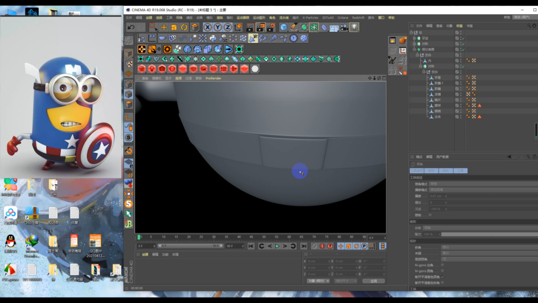
Task: Click the blue arrow plugin icon
Action: tap(229, 49)
